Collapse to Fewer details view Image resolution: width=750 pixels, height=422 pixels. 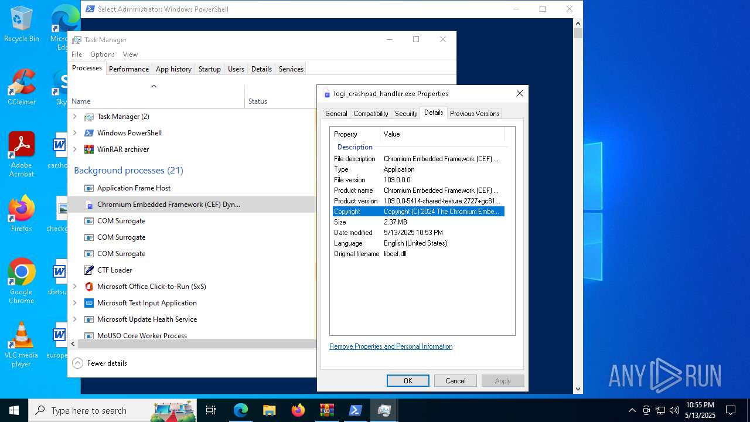100,363
